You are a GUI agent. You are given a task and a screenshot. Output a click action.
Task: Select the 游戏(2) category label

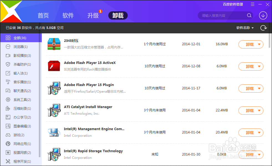point(19,135)
